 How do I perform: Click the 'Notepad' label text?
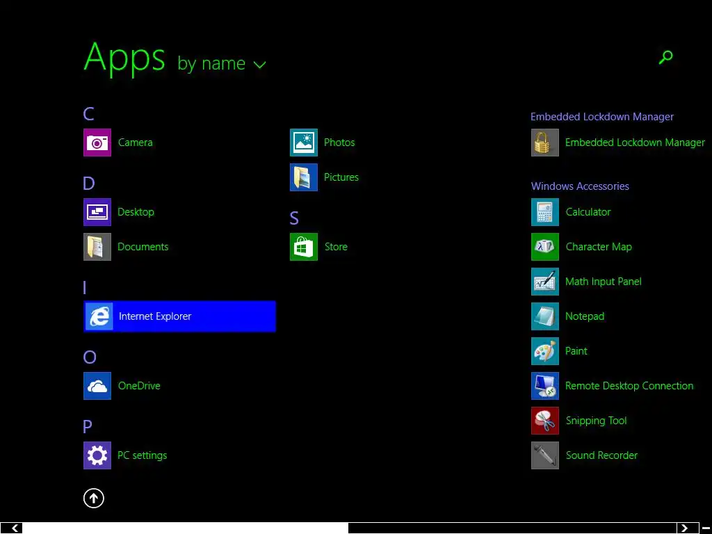(585, 316)
